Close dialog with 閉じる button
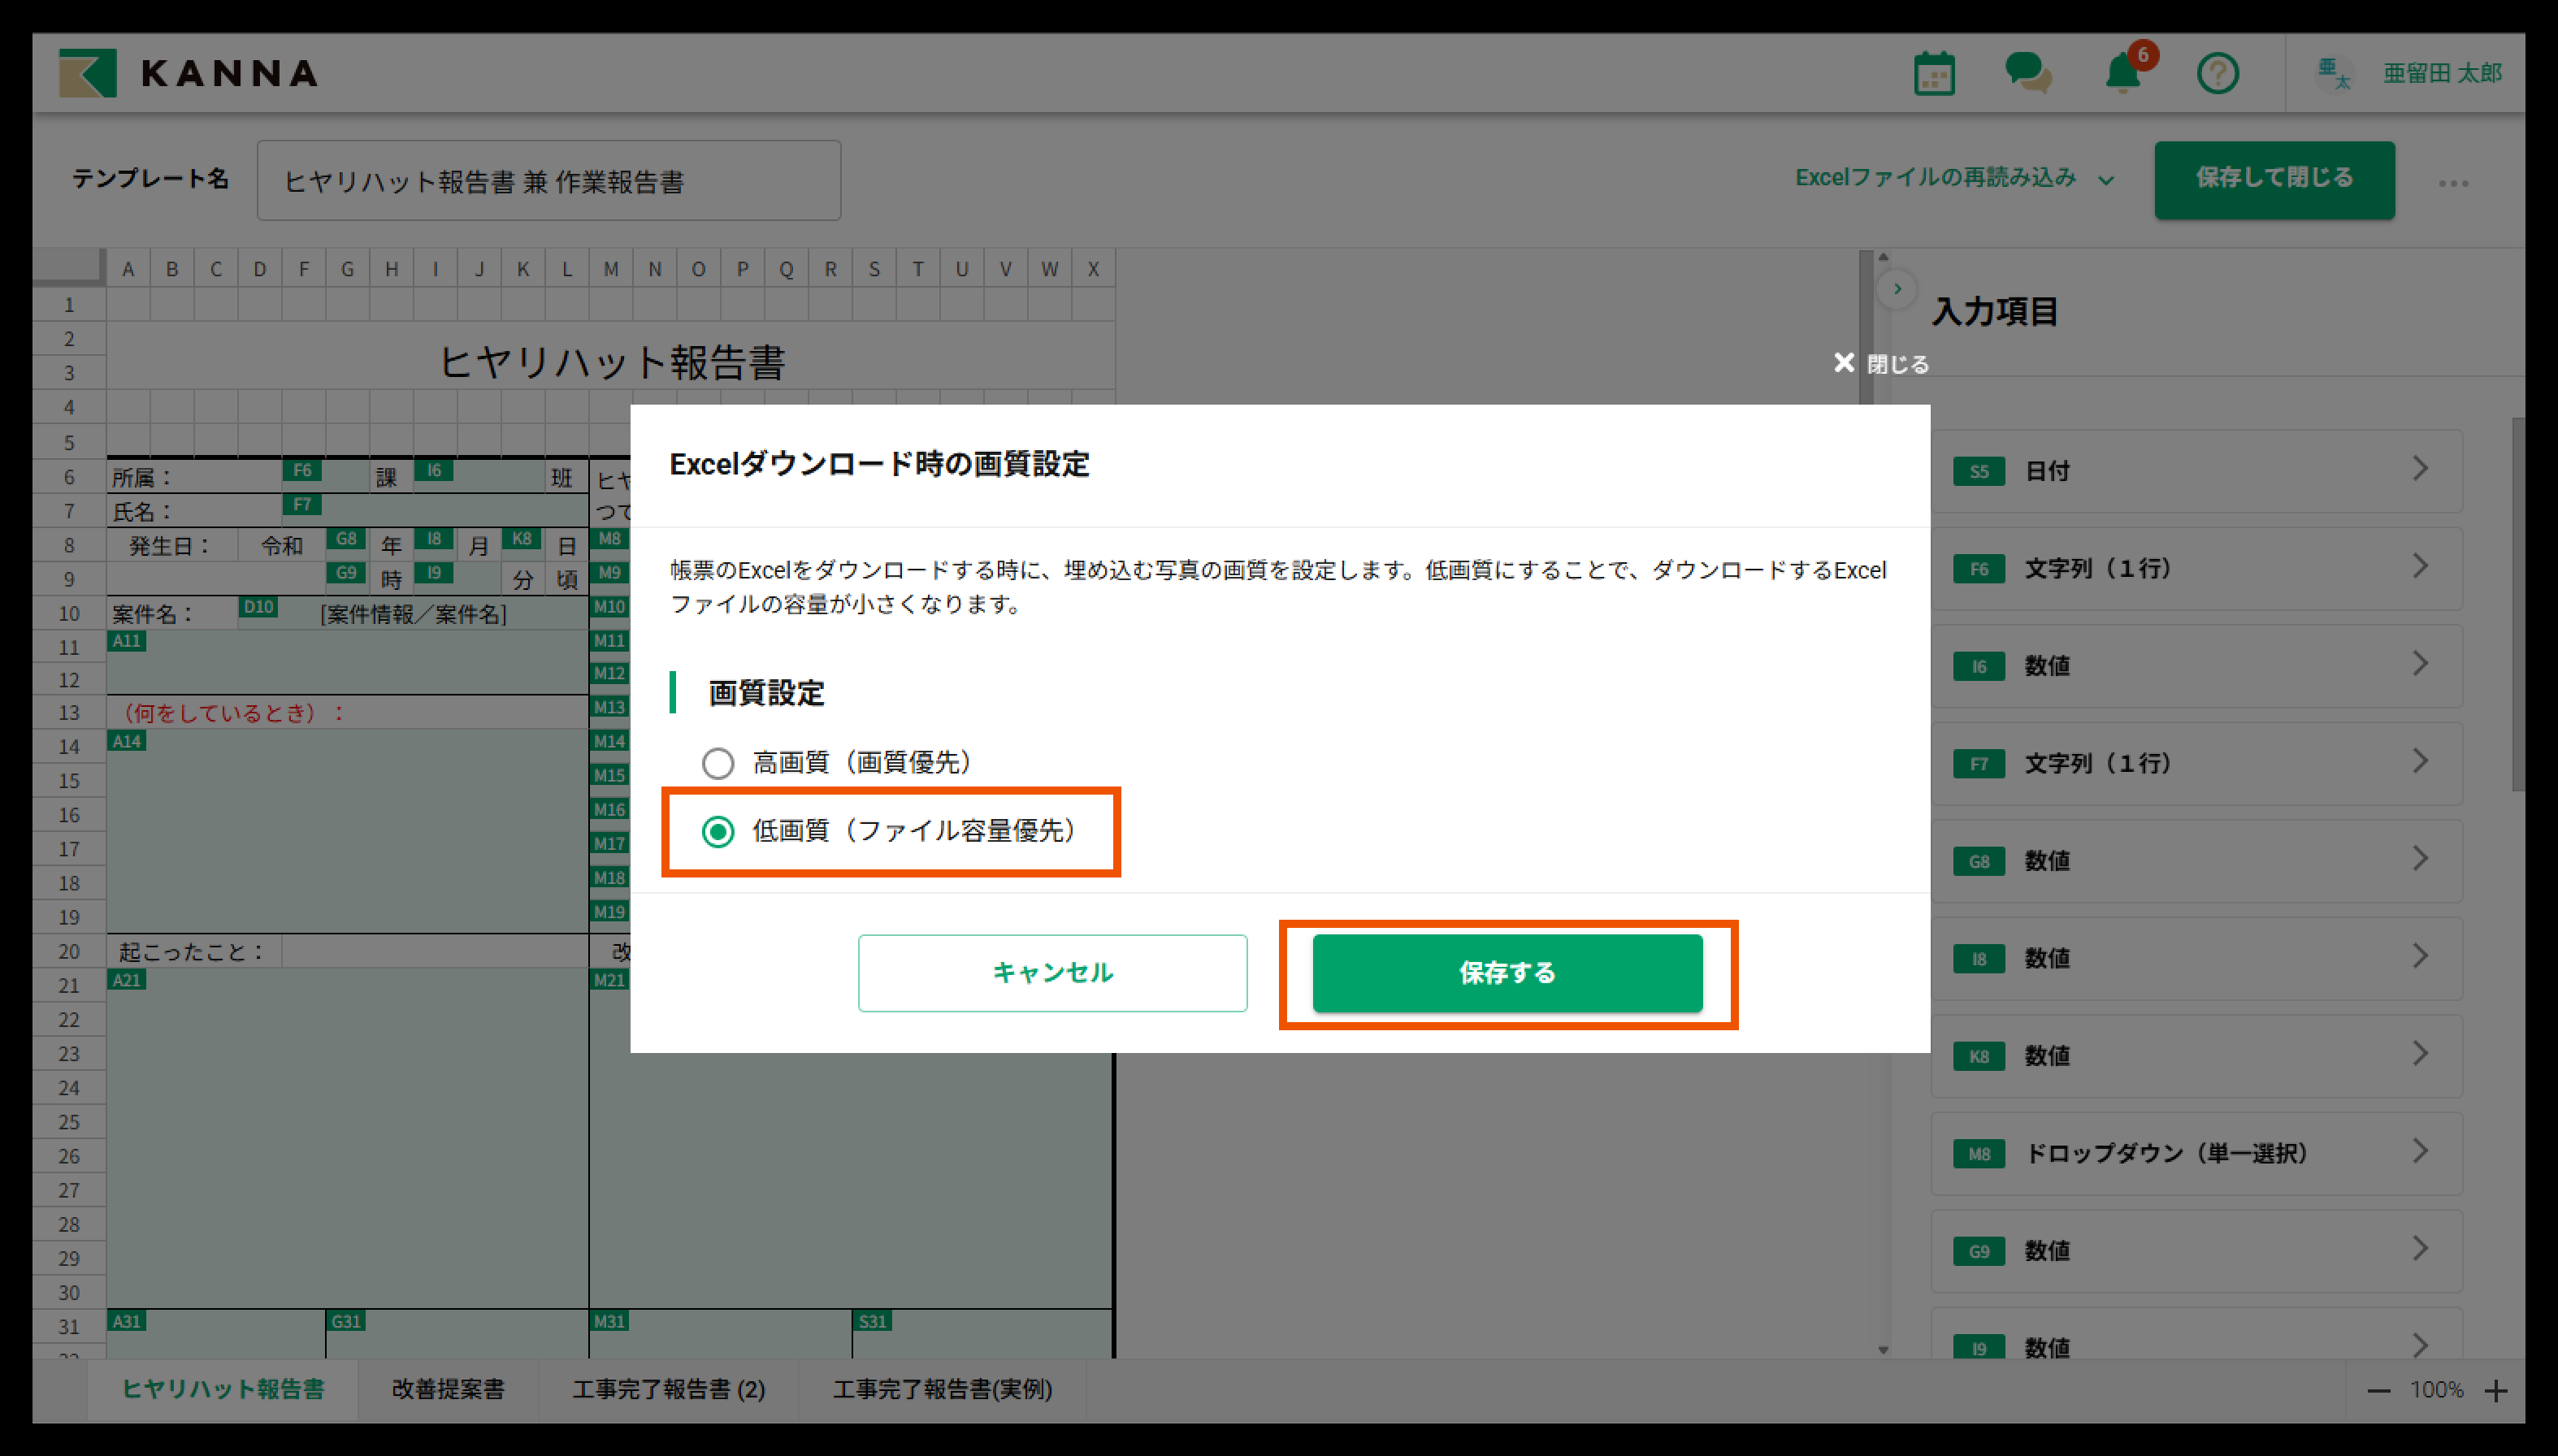Screen dimensions: 2558x1456 tap(1880, 363)
